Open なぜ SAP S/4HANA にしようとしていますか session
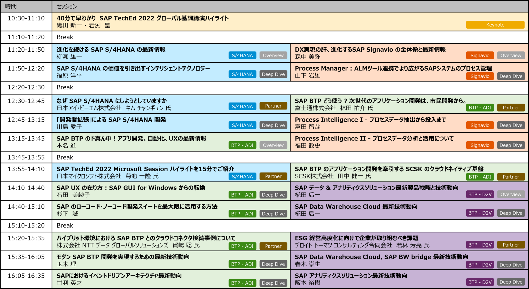 [112, 101]
